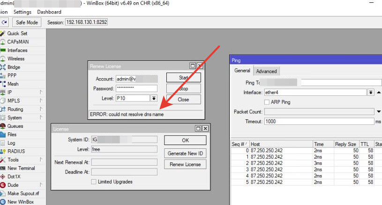Viewport: 382px width, 205px height.
Task: Open the Interface dropdown in Ping window
Action: tap(371, 92)
